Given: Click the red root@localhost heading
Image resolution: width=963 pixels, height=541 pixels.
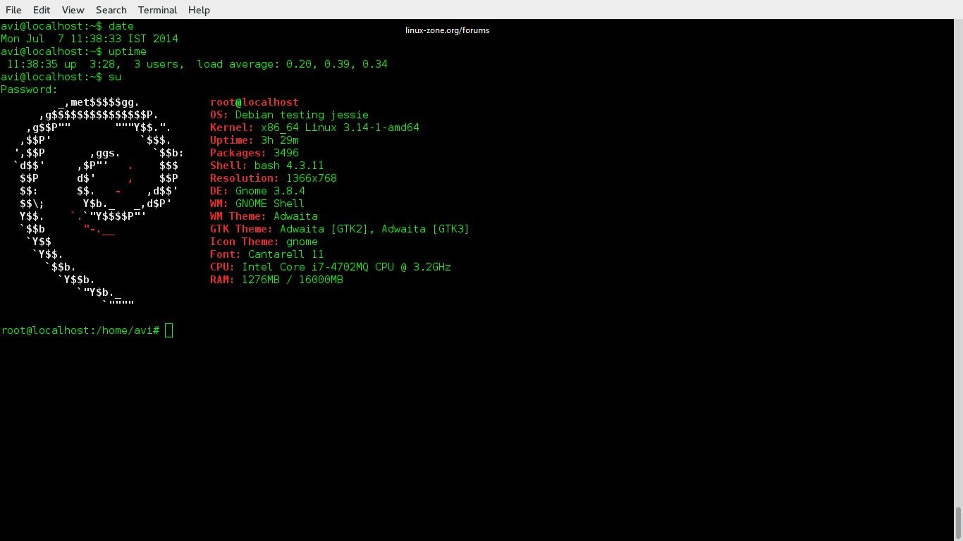Looking at the screenshot, I should coord(254,102).
